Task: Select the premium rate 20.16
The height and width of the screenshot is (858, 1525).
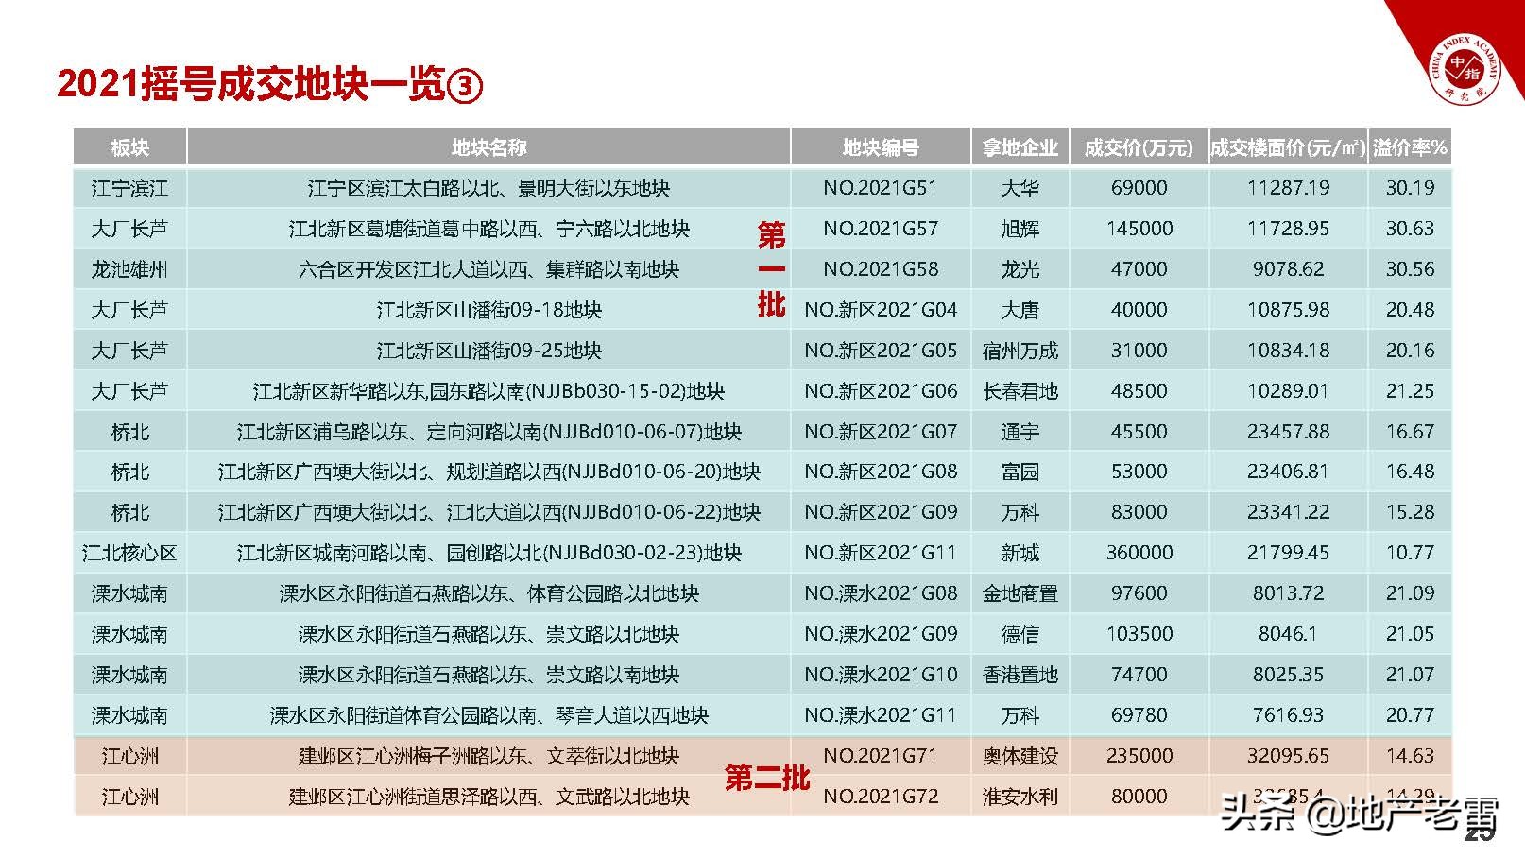Action: tap(1410, 351)
